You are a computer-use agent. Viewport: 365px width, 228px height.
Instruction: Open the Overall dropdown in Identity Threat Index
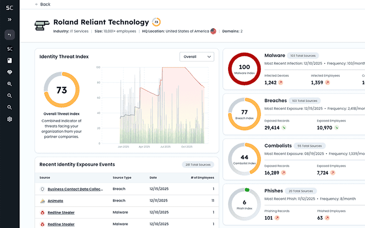(x=197, y=57)
